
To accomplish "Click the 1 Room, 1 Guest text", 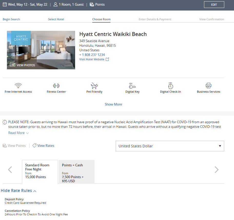I will pos(71,4).
